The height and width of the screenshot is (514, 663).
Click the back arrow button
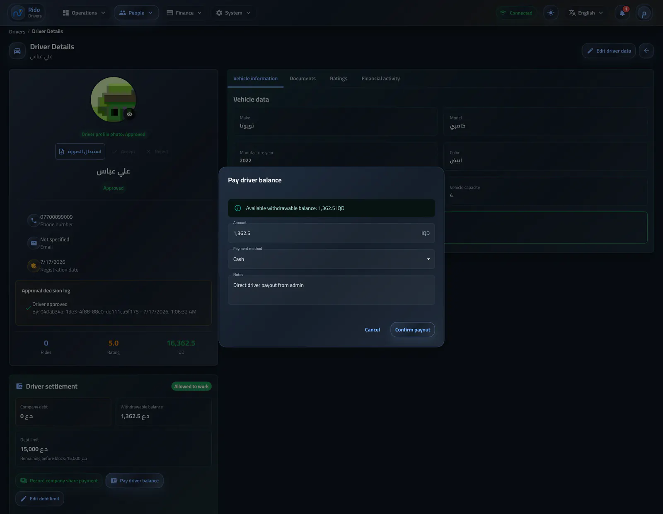tap(646, 51)
